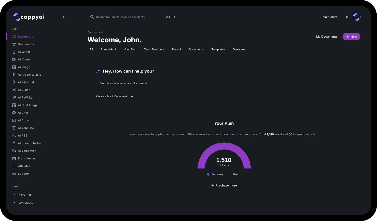
Task: Open the AI YouTube tool
Action: point(25,128)
